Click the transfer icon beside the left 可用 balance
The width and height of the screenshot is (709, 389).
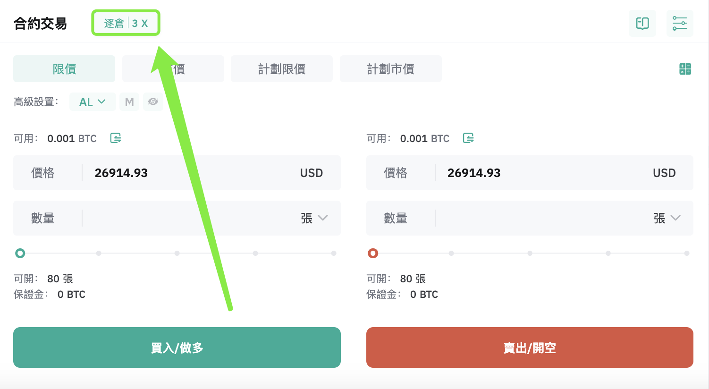[116, 138]
